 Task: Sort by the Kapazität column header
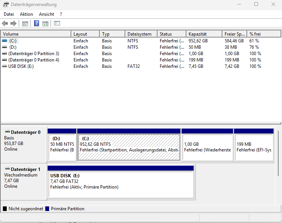204,34
